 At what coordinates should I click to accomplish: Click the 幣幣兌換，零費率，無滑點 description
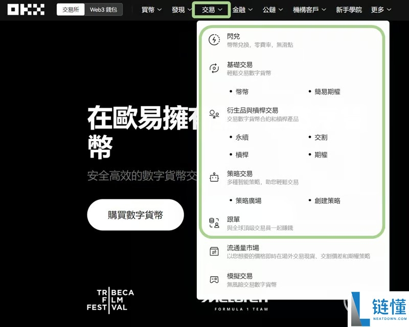(x=260, y=45)
